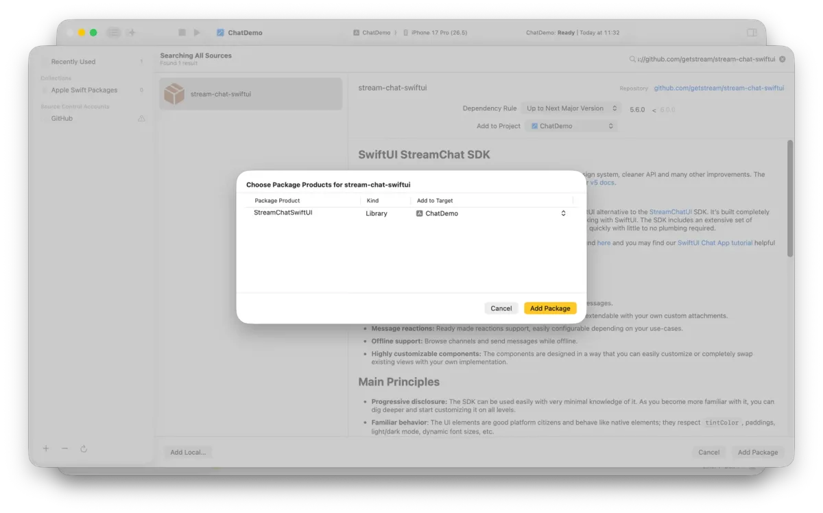Click the Xcode Stop button

(182, 32)
